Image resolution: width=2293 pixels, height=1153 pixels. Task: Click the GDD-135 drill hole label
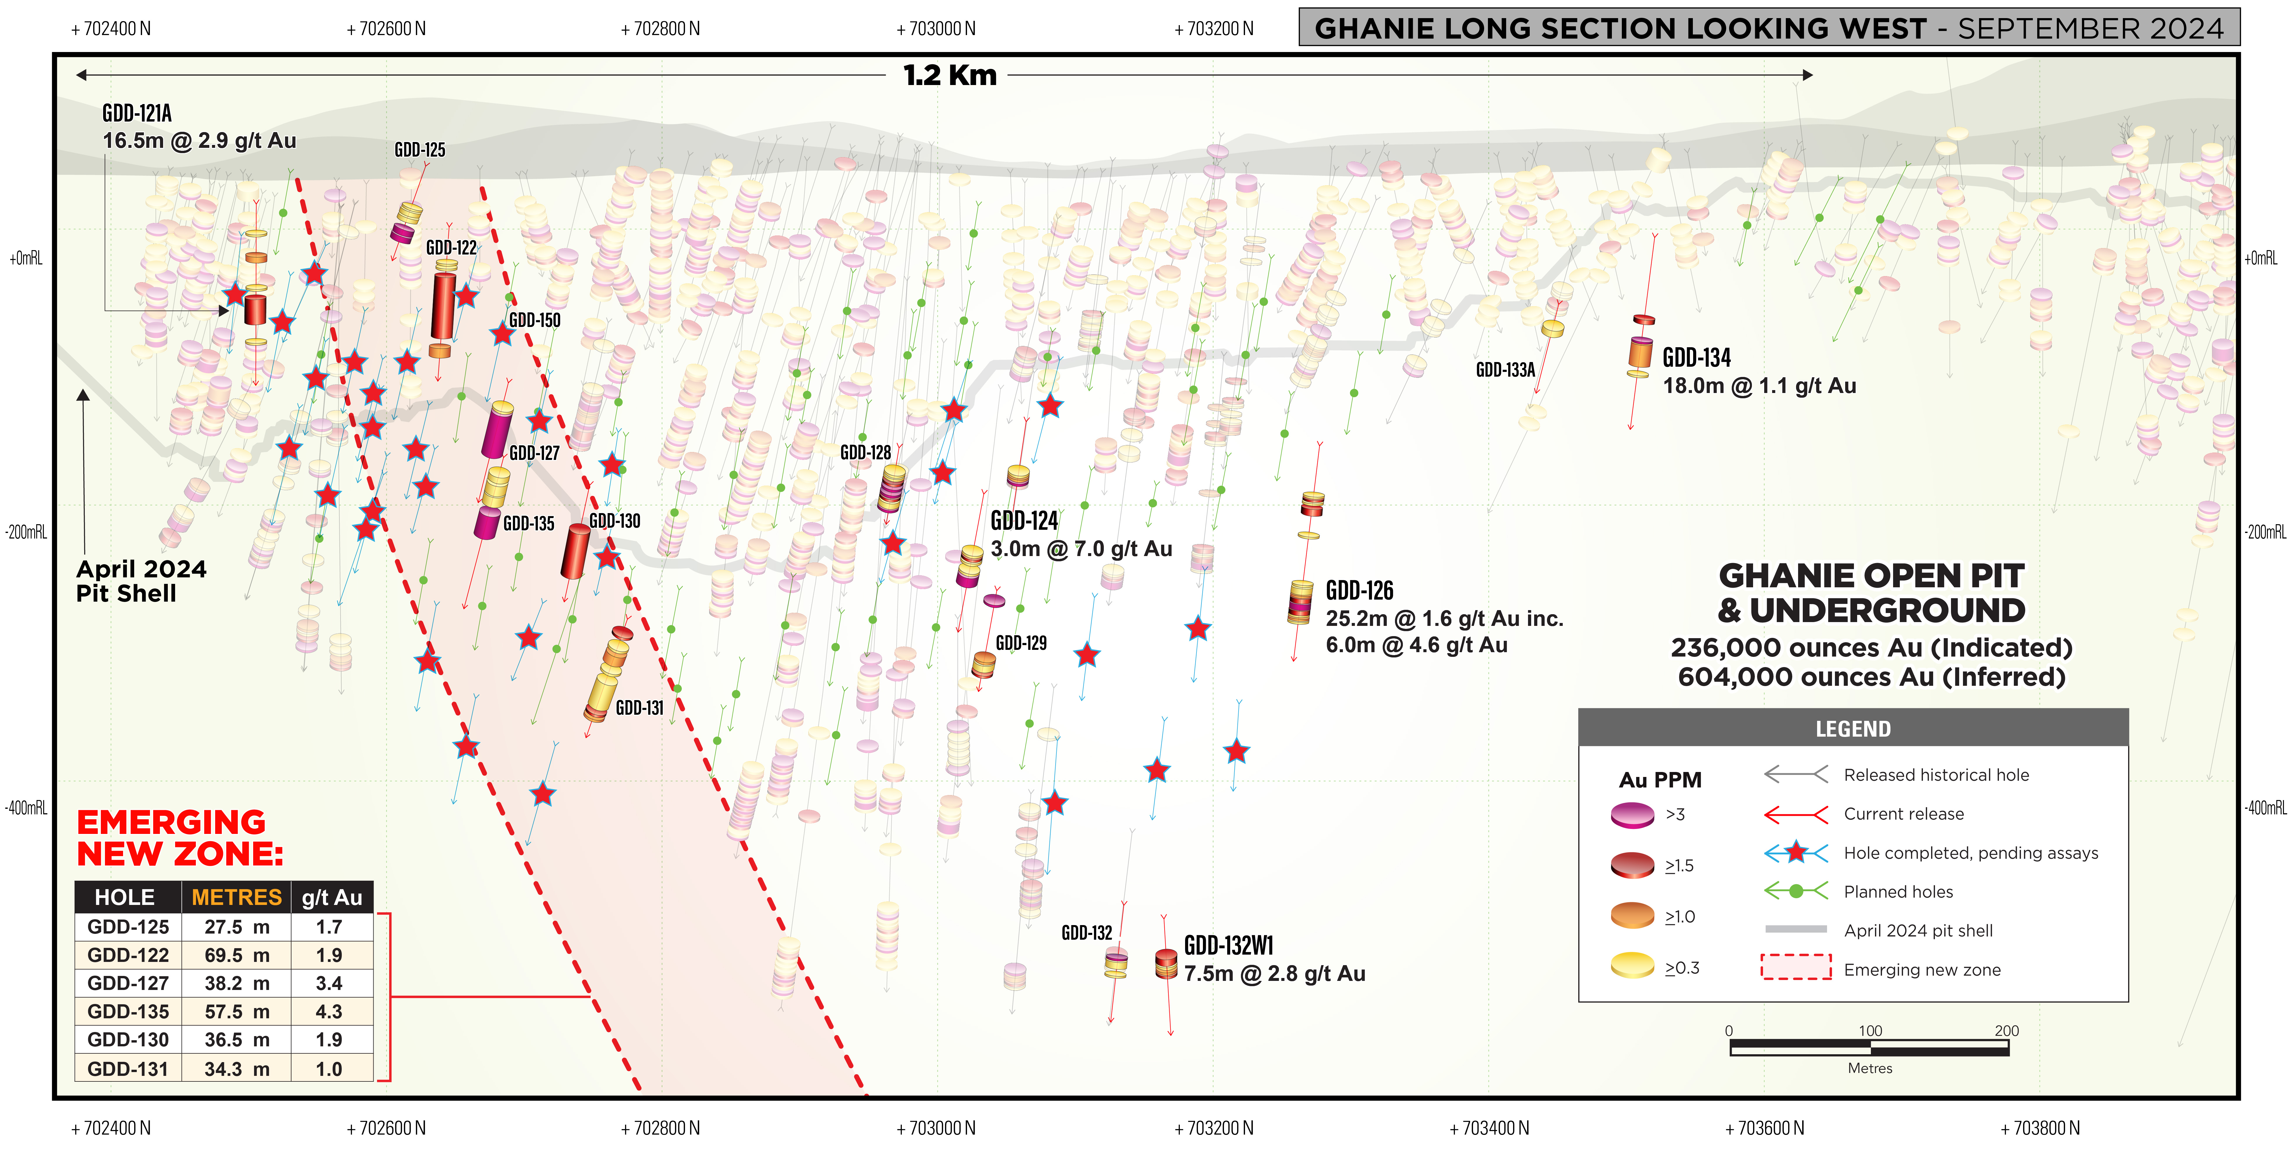pos(529,524)
